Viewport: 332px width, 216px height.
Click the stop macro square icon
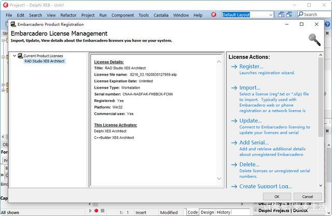103,211
